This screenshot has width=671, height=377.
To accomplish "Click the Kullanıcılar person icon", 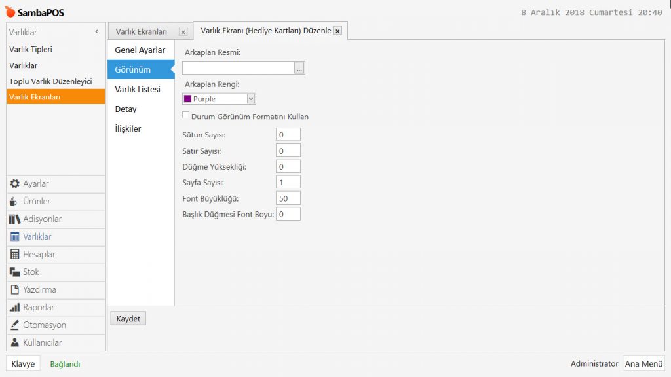I will click(14, 343).
